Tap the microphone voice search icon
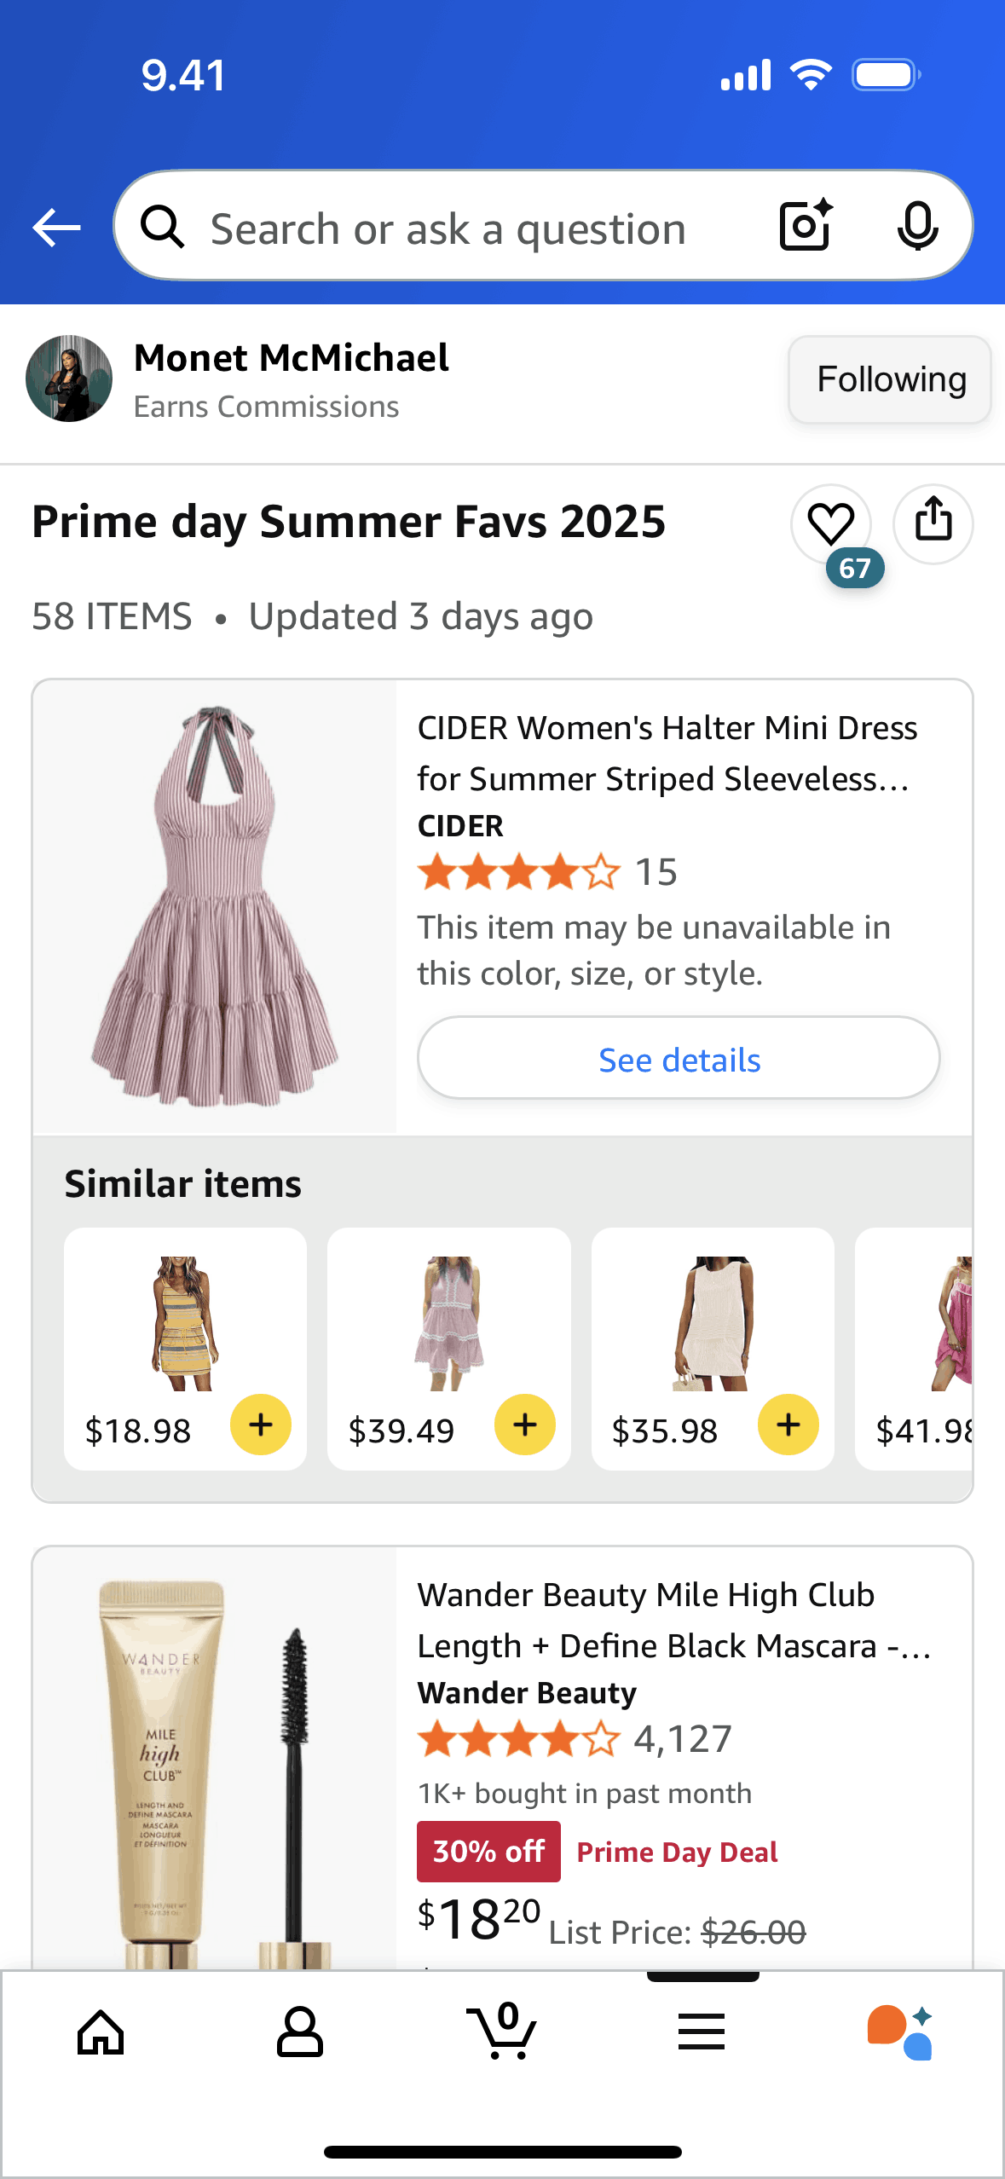Viewport: 1005px width, 2179px height. (x=917, y=226)
